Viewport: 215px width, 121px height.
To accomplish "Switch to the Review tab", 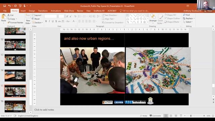I will pos(80,11).
